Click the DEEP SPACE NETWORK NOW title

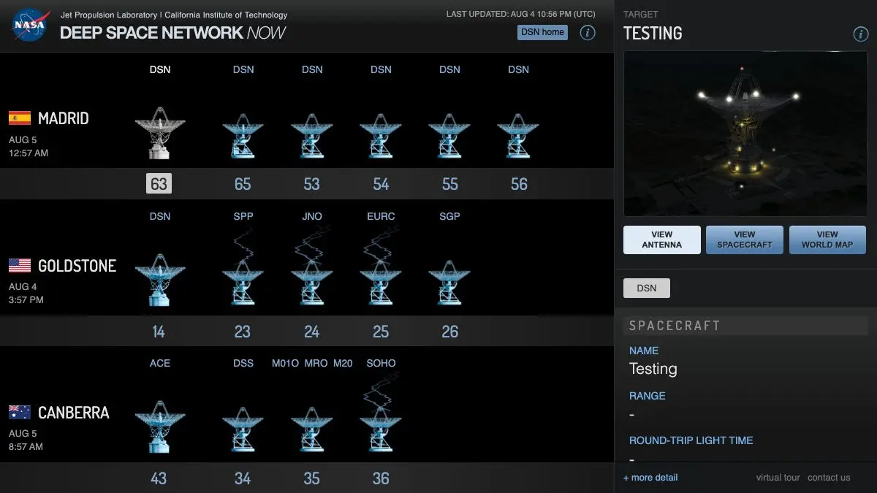(x=172, y=33)
